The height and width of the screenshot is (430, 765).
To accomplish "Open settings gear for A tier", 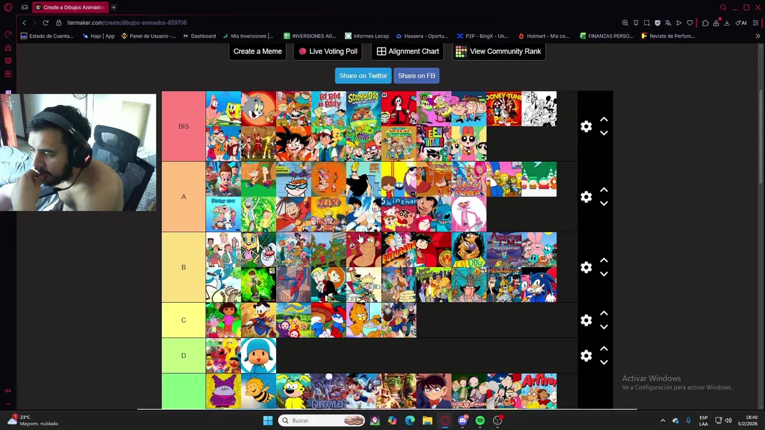I will pos(586,197).
